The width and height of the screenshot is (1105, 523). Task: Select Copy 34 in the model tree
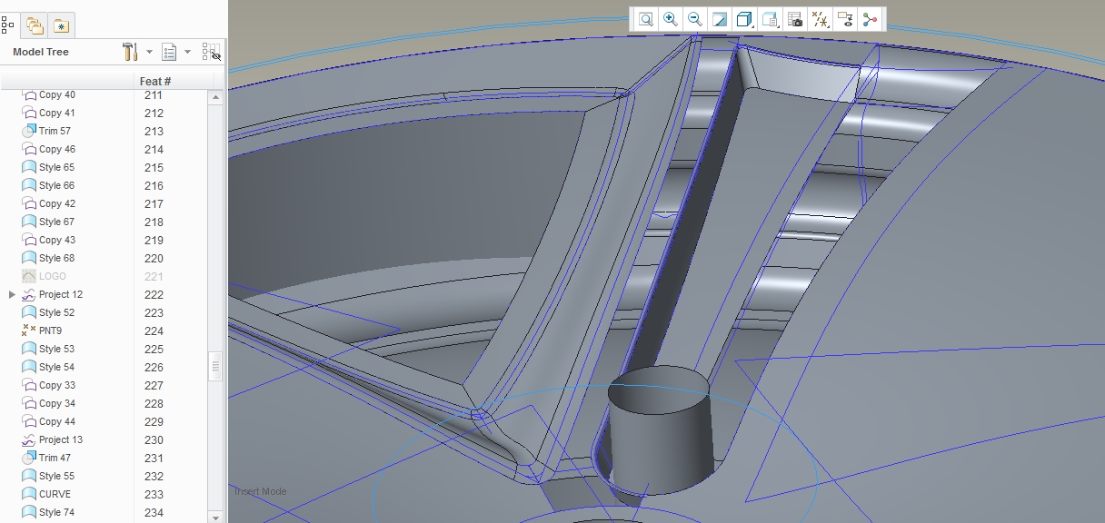point(56,403)
